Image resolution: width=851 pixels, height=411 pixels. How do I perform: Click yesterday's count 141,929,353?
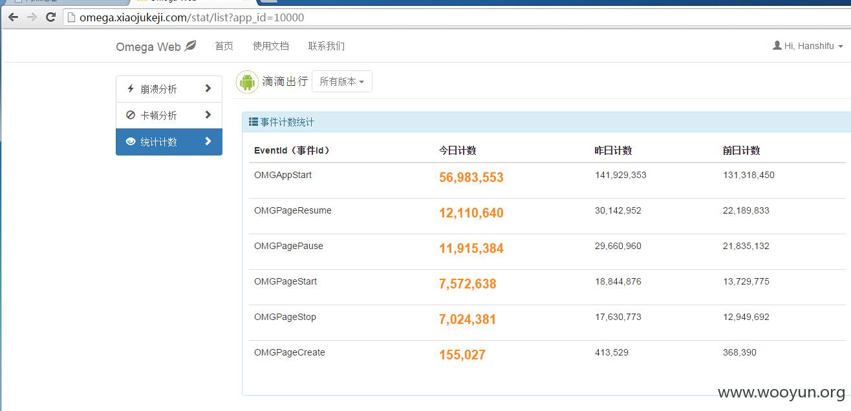pos(621,175)
